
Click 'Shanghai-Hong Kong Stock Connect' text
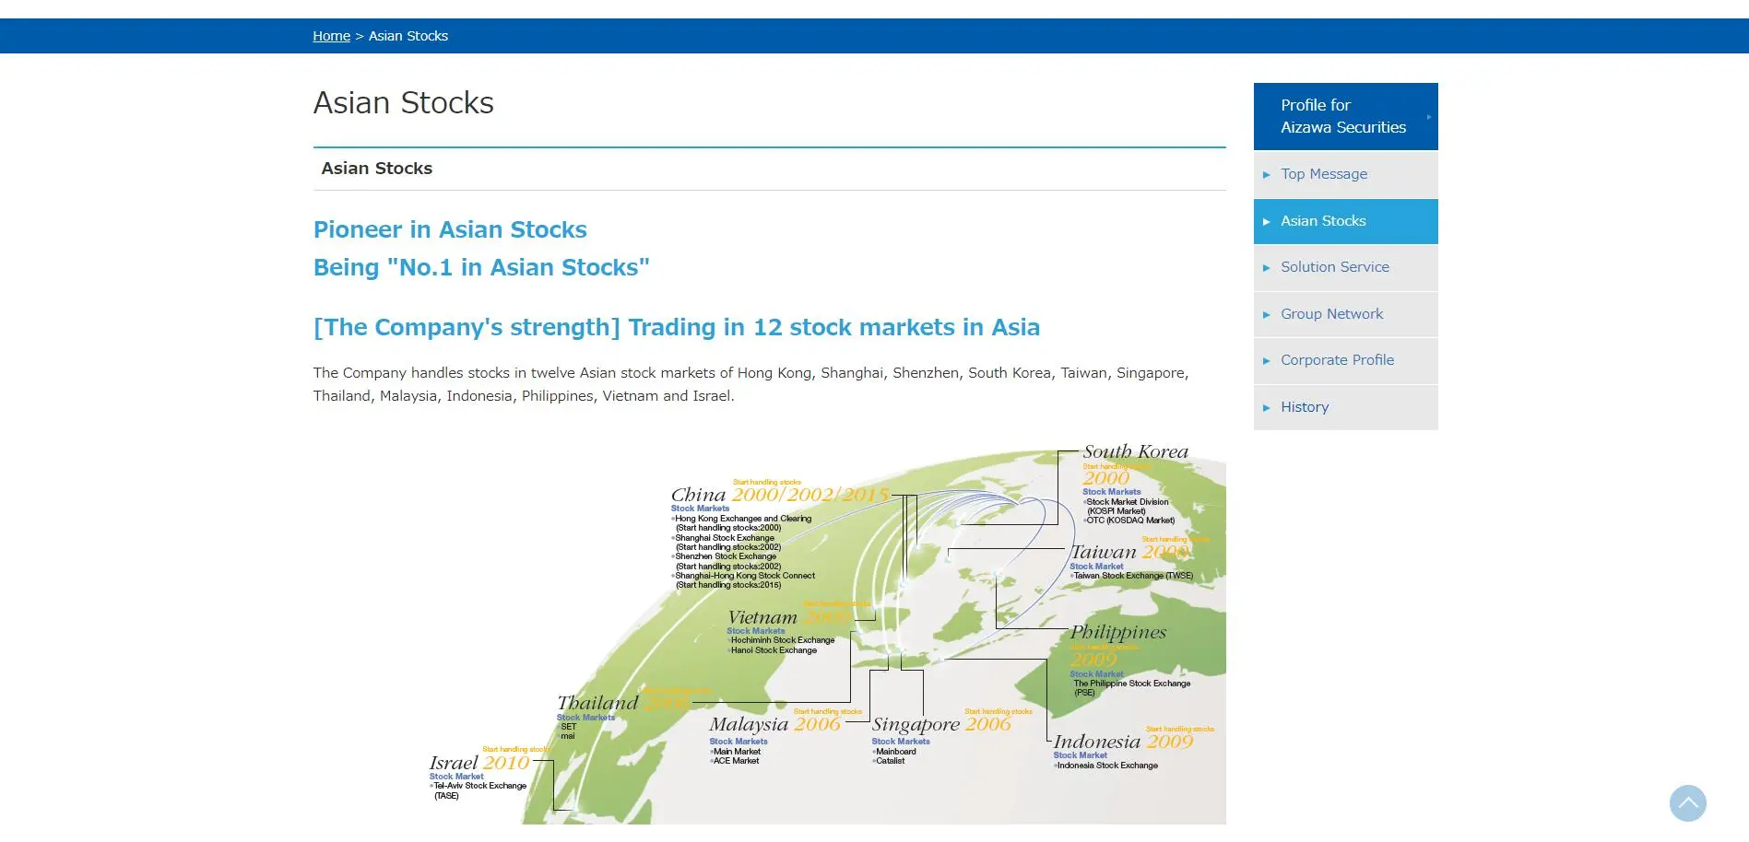point(745,576)
